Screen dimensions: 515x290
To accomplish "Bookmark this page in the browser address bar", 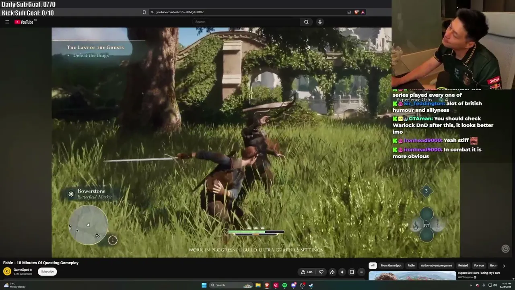I will point(144,12).
